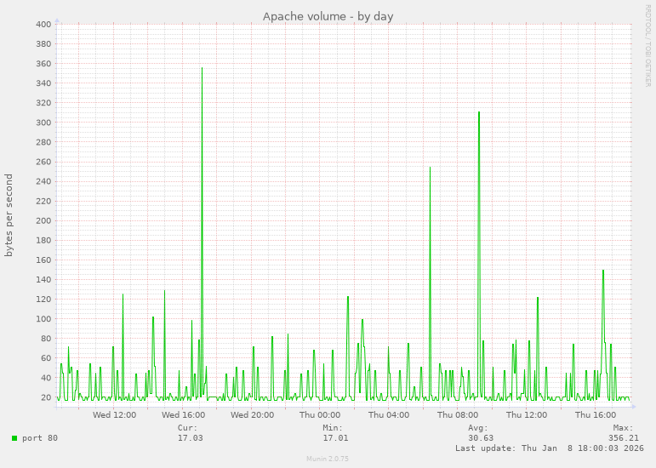
Task: Click the 100 y-axis label
Action: point(43,319)
